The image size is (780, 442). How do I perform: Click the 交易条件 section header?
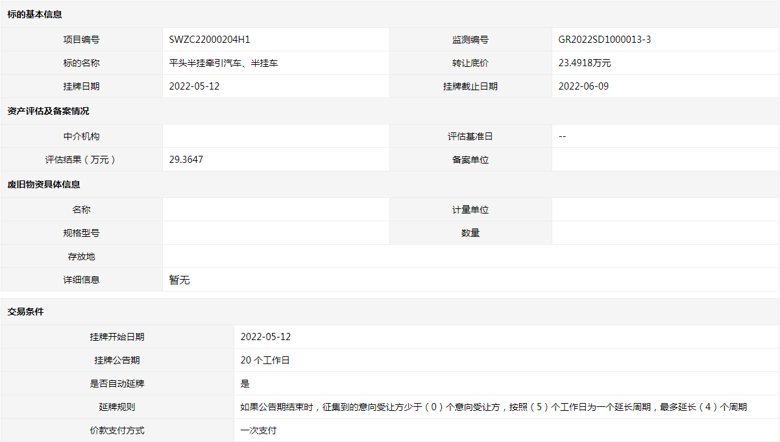pyautogui.click(x=26, y=312)
